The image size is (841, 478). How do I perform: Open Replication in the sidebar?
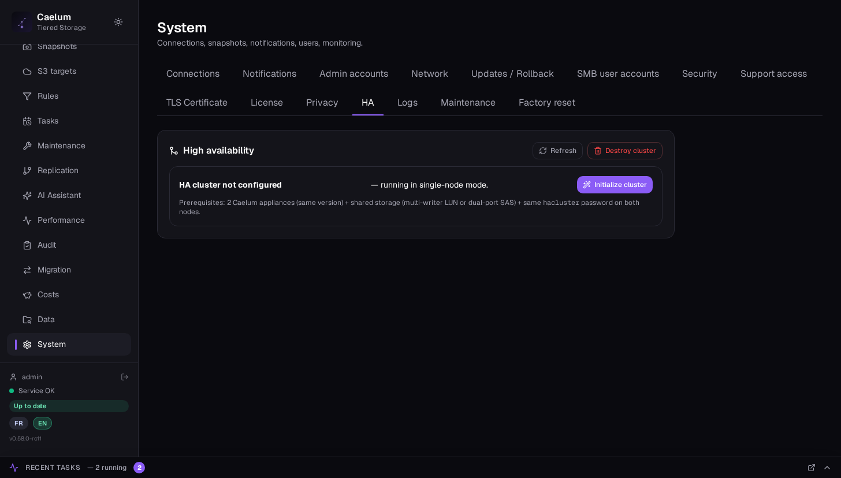point(69,171)
